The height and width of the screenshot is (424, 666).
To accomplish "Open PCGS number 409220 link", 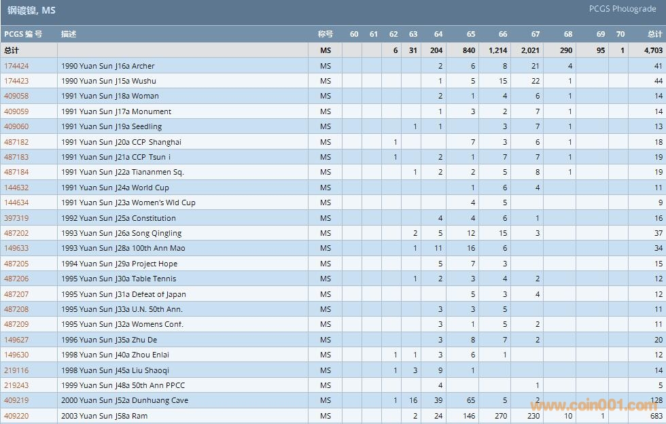I will click(x=16, y=416).
